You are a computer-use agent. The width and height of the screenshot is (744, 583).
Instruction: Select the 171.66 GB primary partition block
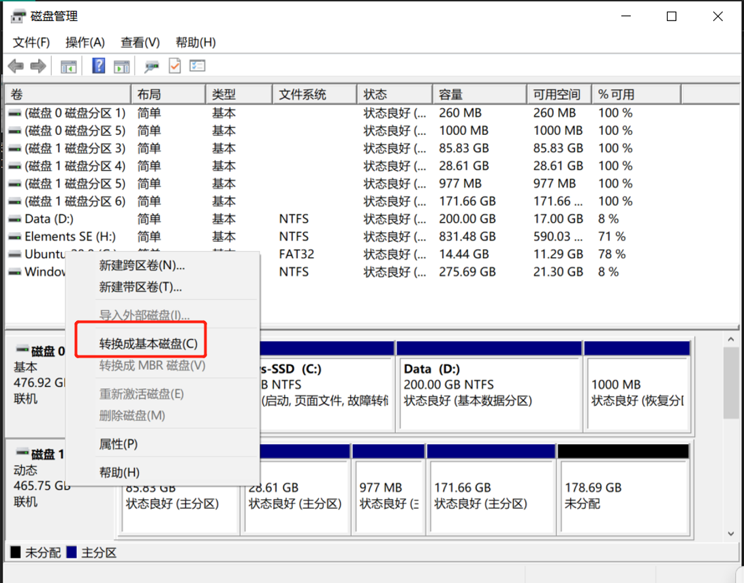[491, 490]
